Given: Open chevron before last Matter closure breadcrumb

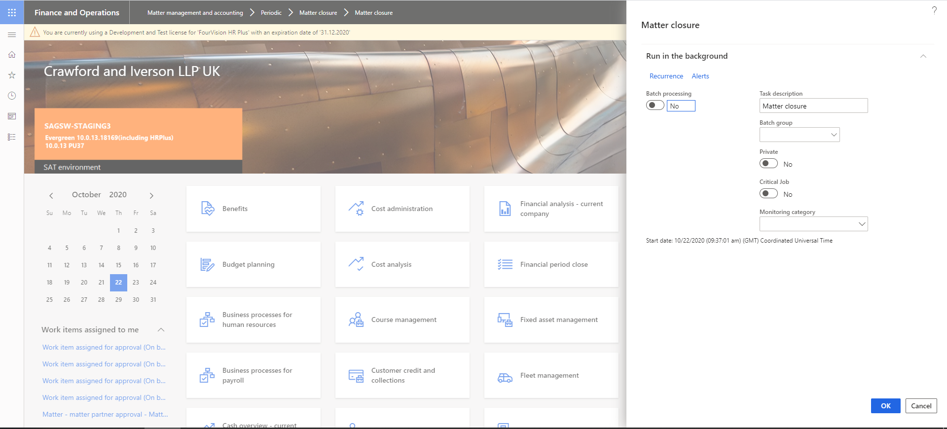Looking at the screenshot, I should (346, 12).
